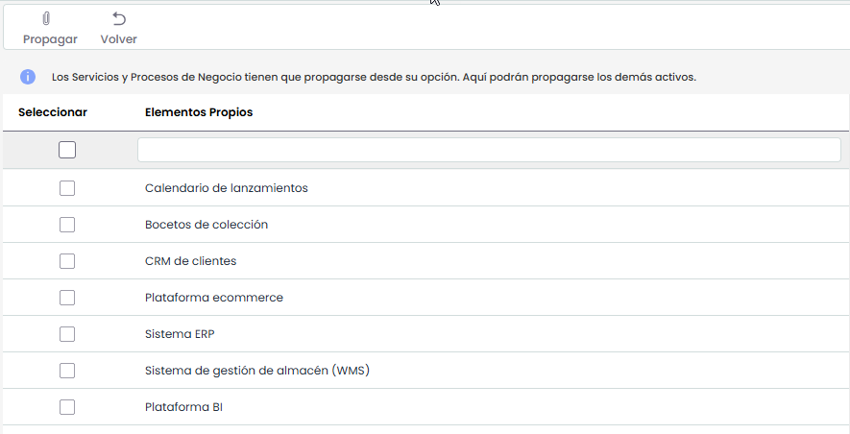Click the Volver back-arrow icon
This screenshot has width=850, height=434.
(x=119, y=19)
